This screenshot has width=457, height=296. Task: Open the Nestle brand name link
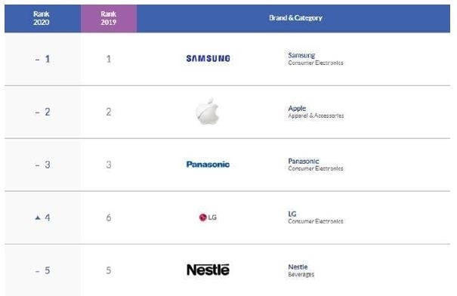[x=298, y=267]
